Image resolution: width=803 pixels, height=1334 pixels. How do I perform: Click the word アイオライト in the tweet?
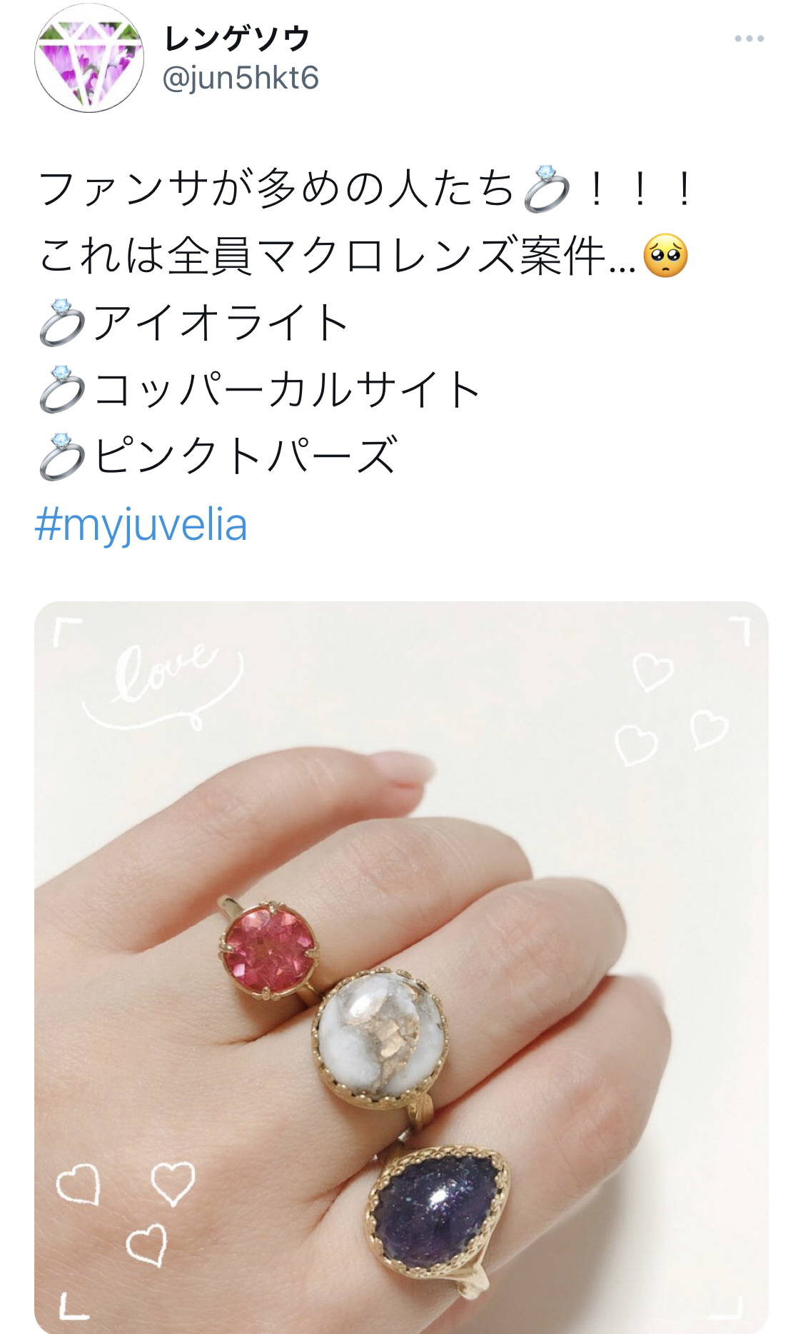pyautogui.click(x=221, y=323)
